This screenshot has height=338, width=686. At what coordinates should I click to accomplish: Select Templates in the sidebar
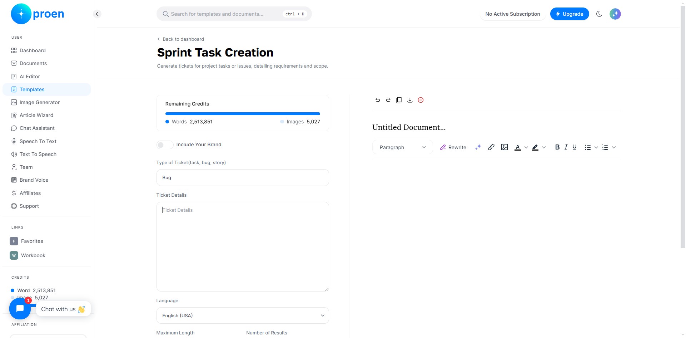(46, 89)
